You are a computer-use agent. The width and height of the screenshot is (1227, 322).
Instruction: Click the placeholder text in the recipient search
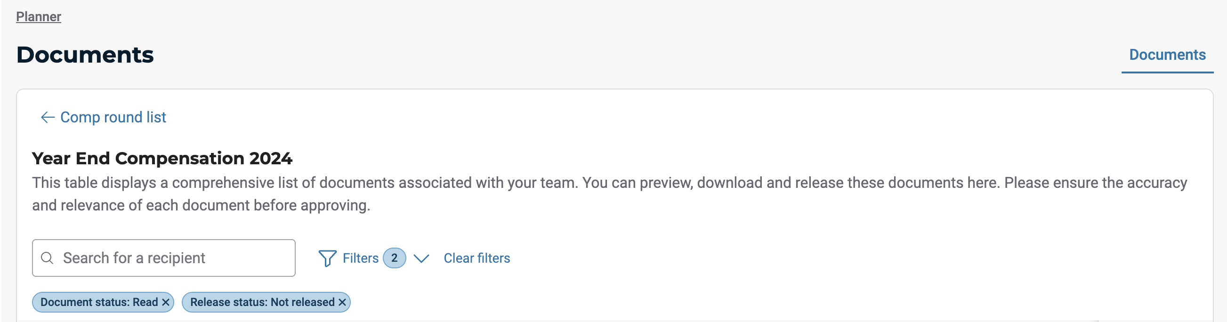pyautogui.click(x=134, y=258)
